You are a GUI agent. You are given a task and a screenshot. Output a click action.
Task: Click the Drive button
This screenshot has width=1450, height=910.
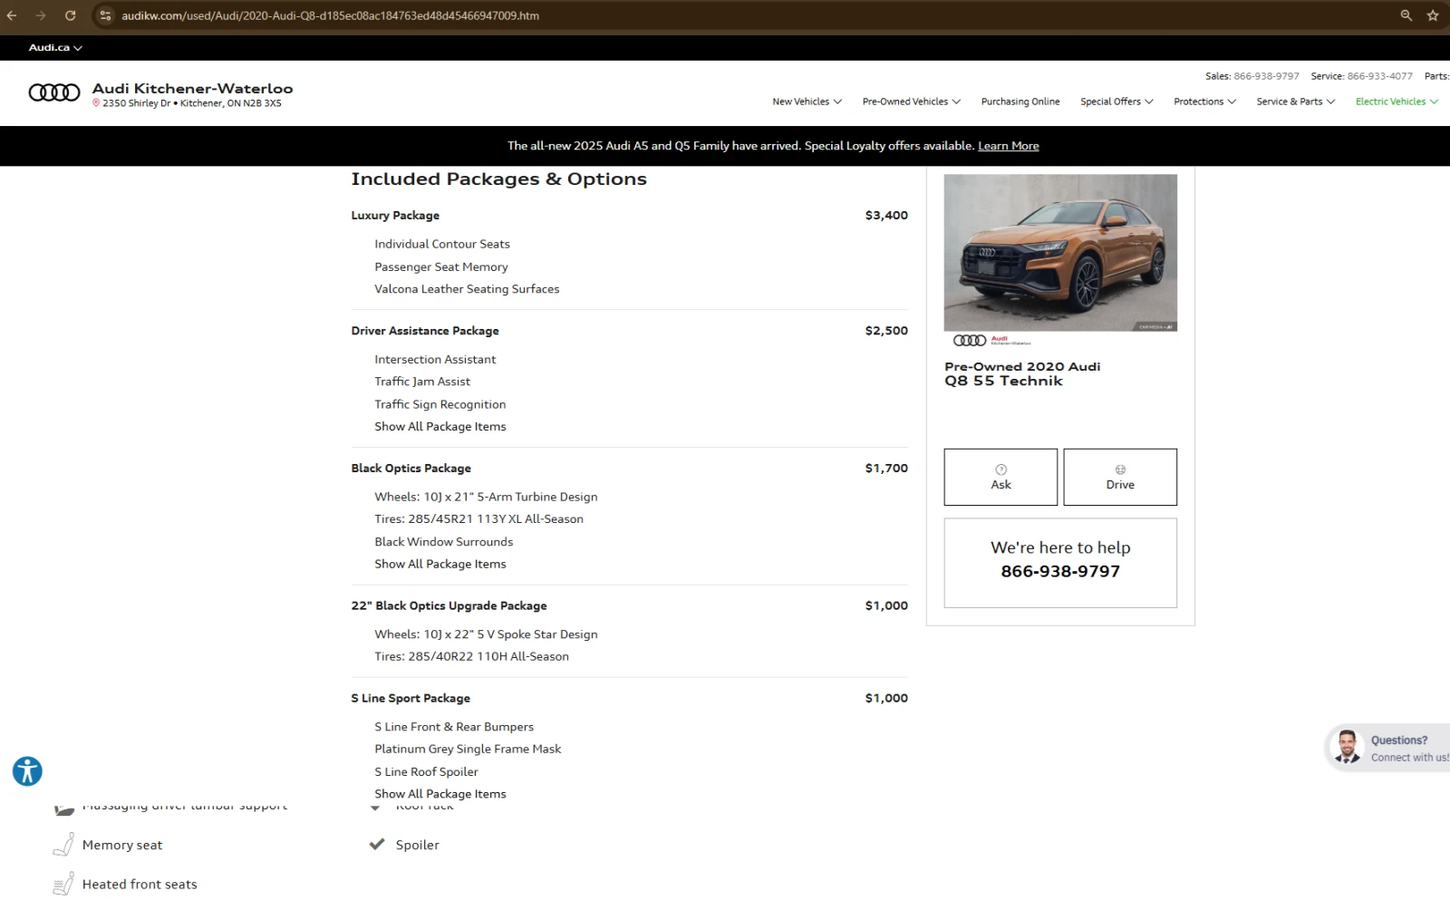(x=1120, y=477)
